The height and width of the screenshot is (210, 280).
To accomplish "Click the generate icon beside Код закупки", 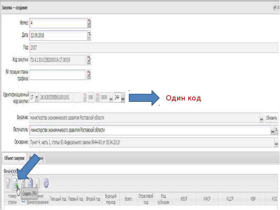I will (89, 60).
